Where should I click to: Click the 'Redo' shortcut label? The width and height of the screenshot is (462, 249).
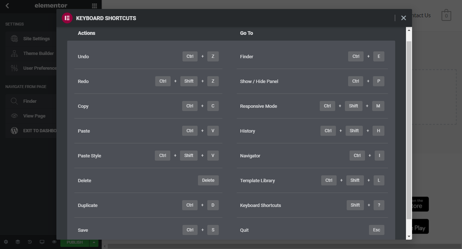point(83,81)
